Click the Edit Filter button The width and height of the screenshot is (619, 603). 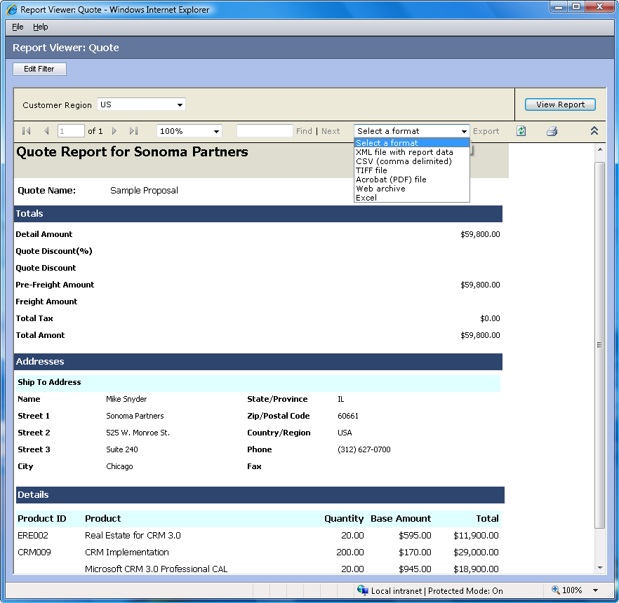click(x=39, y=69)
